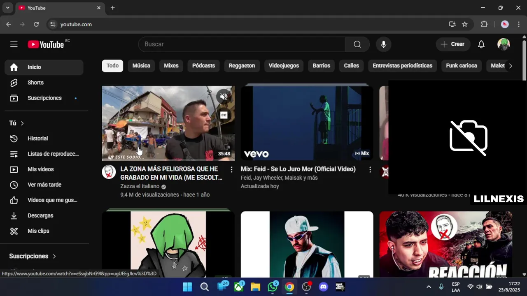The height and width of the screenshot is (296, 527).
Task: Open Windows Start menu
Action: pyautogui.click(x=187, y=287)
